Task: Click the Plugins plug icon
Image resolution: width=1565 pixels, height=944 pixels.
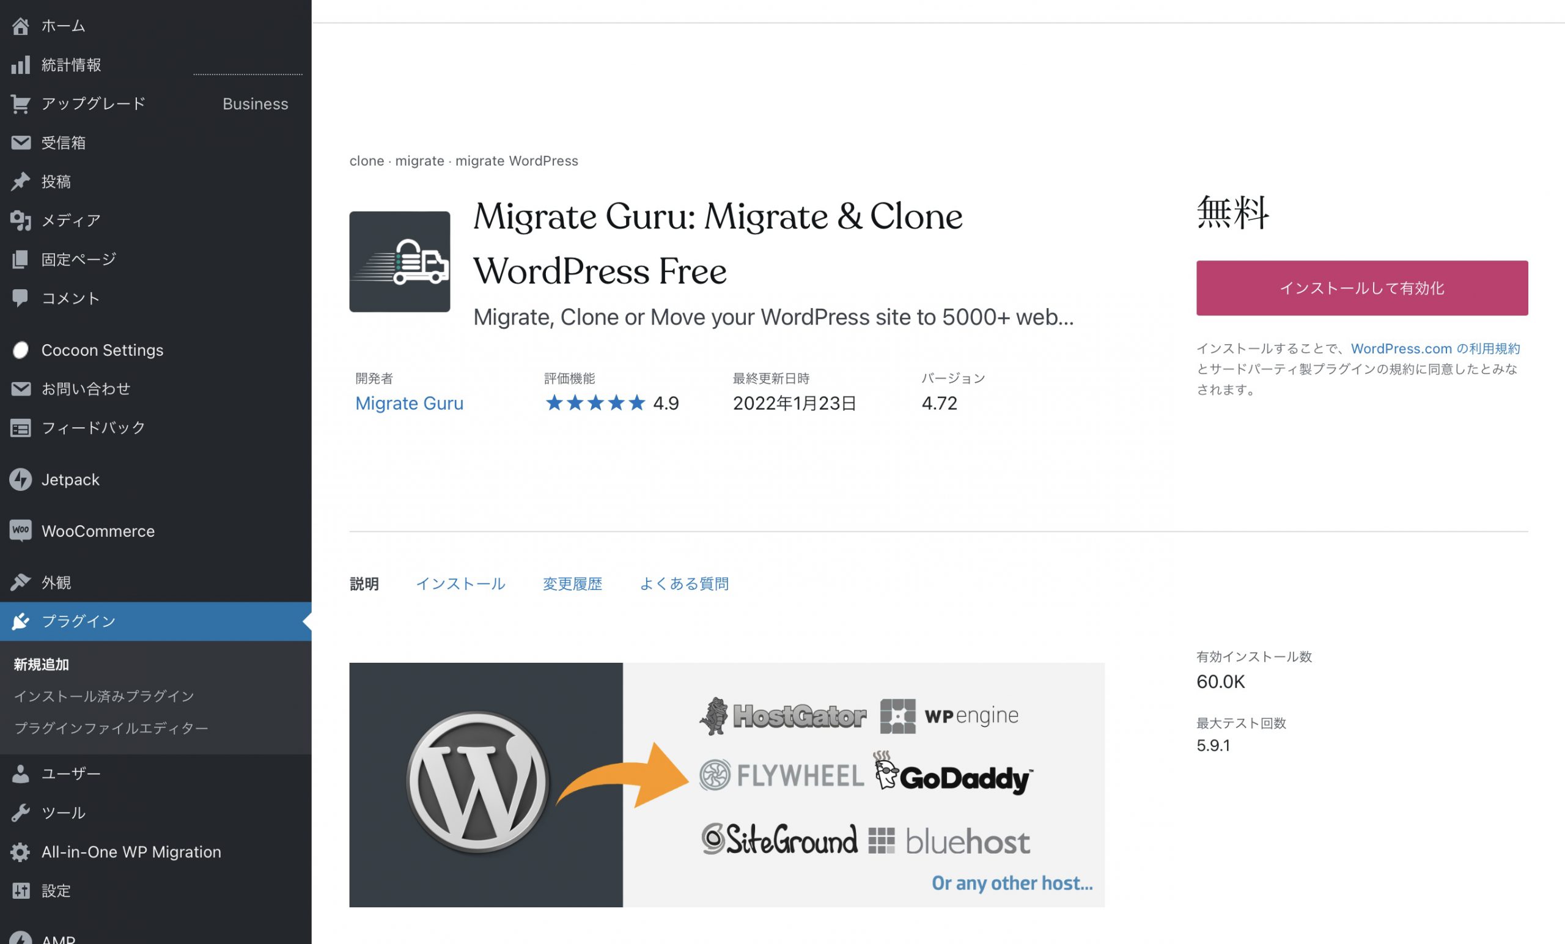Action: click(x=20, y=621)
